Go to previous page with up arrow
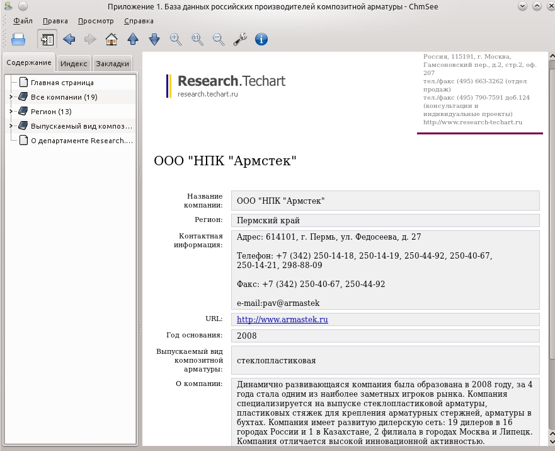This screenshot has width=555, height=451. click(x=133, y=39)
